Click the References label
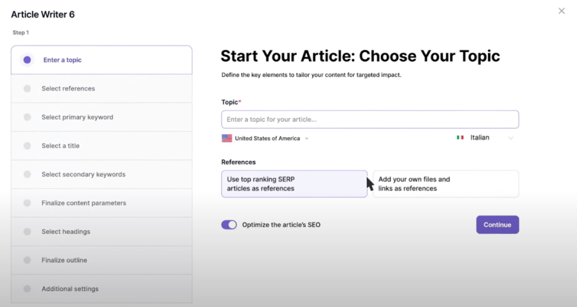The width and height of the screenshot is (577, 307). [x=238, y=162]
